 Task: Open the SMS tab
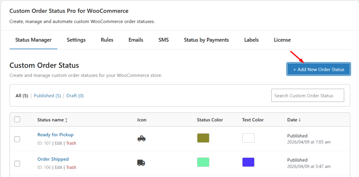pyautogui.click(x=163, y=40)
